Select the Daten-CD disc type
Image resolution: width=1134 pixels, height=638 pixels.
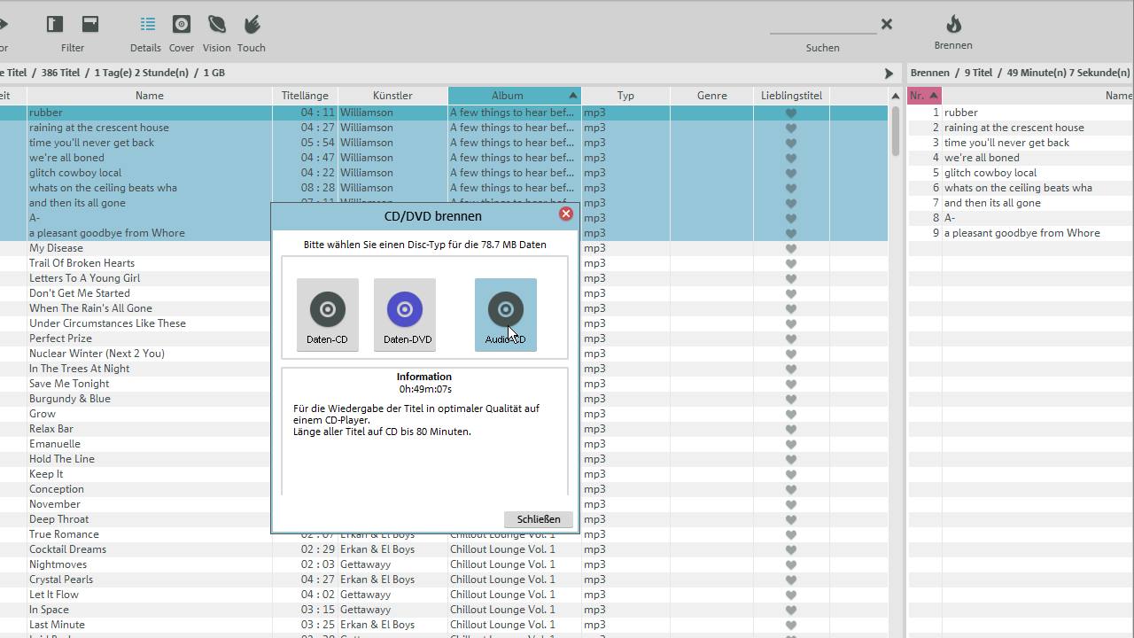click(327, 315)
